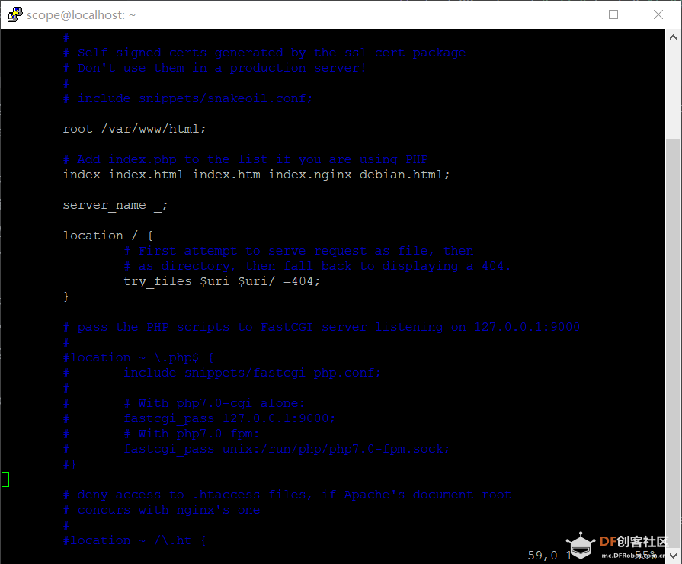Image resolution: width=682 pixels, height=564 pixels.
Task: Click the 'Self signed certs generated' comment line
Action: coord(264,53)
